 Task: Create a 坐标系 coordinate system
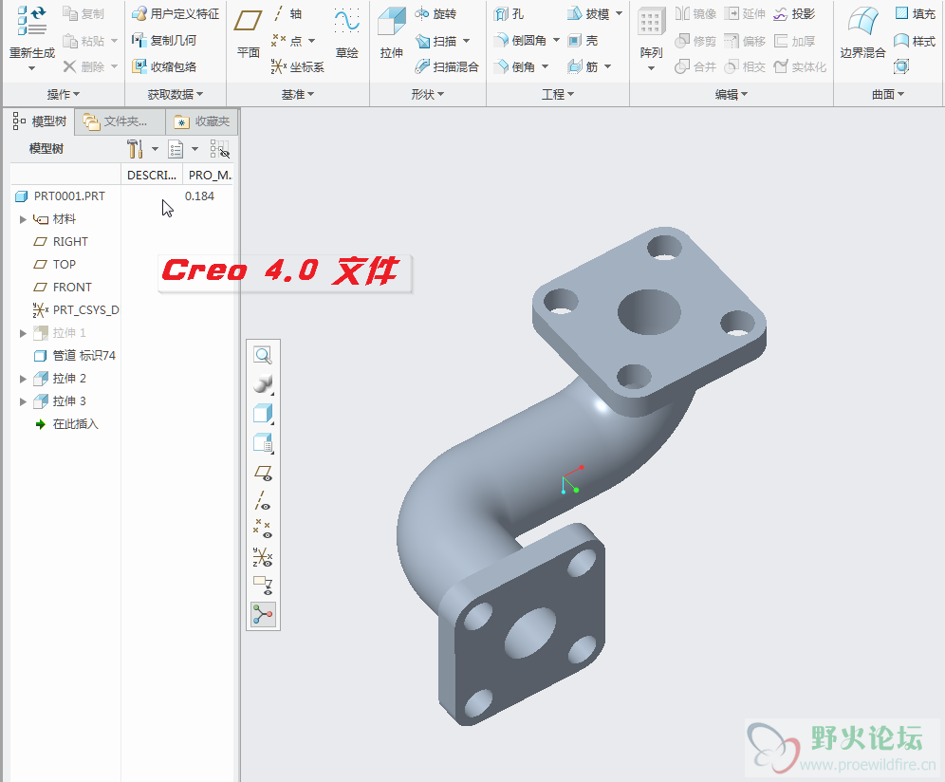point(298,66)
